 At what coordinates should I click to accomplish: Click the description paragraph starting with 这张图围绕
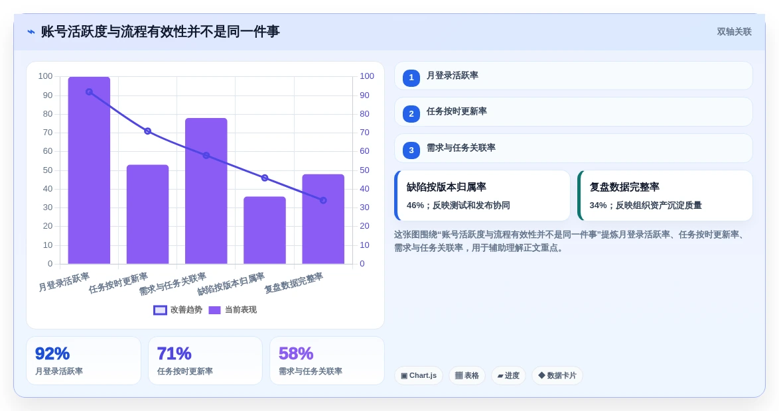[x=569, y=241]
